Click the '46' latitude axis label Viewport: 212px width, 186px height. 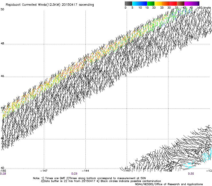pos(2,76)
